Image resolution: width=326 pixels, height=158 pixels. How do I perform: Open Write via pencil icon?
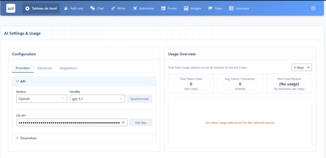(113, 9)
